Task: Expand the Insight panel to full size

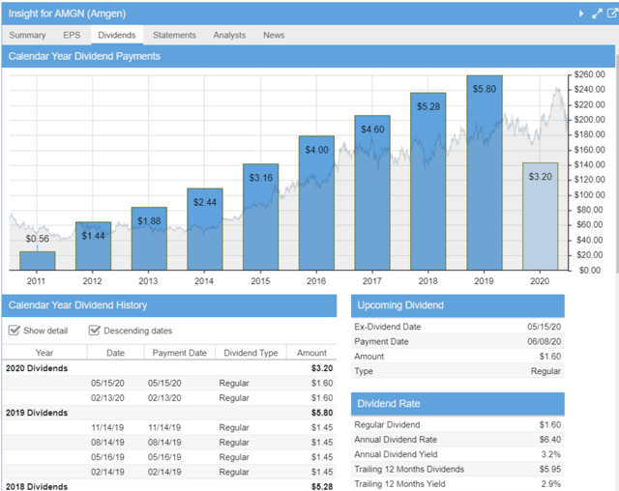Action: (x=597, y=14)
